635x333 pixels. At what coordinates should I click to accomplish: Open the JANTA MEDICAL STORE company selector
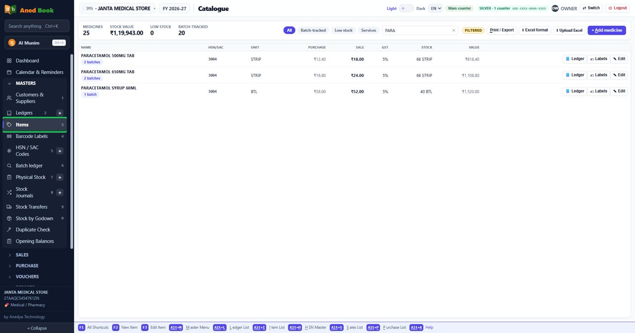click(x=118, y=8)
